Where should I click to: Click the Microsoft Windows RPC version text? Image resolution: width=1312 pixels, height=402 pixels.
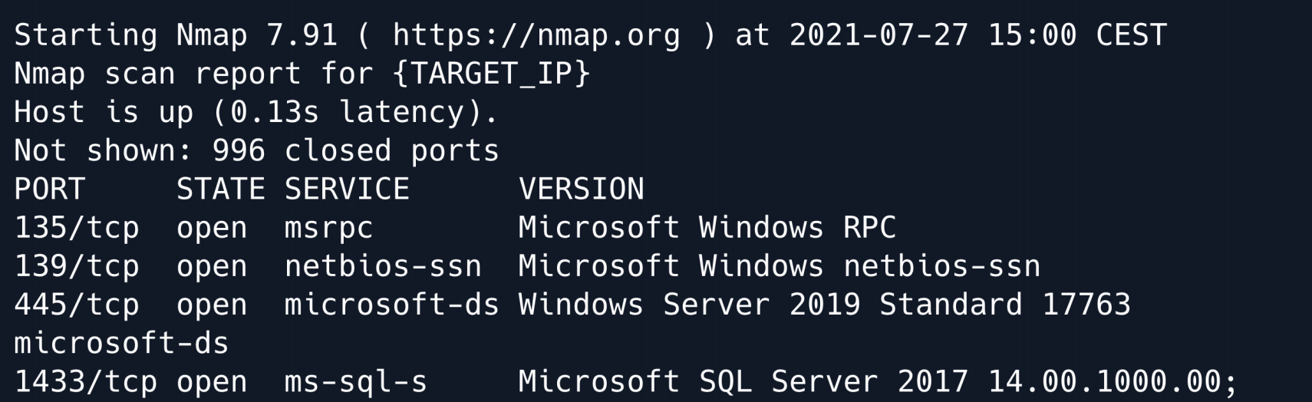pyautogui.click(x=707, y=228)
